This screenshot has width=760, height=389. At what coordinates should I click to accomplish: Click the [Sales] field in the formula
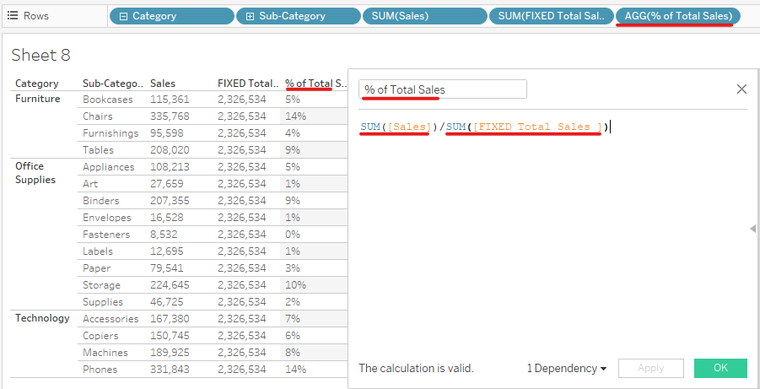point(410,127)
